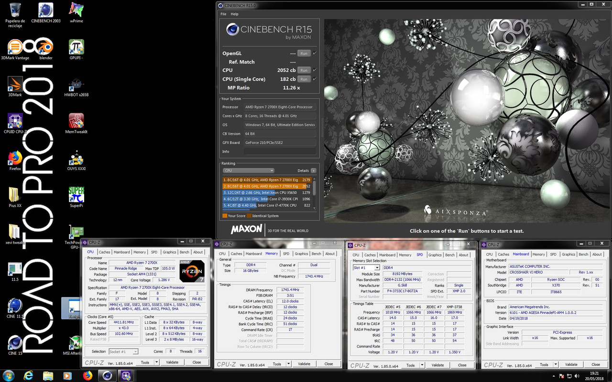The width and height of the screenshot is (612, 382).
Task: Launch HWBOT x265B desktop icon
Action: click(76, 87)
